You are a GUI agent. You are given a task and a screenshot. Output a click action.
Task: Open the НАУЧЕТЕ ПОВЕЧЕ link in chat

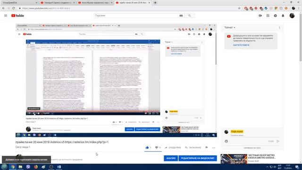tap(241, 45)
